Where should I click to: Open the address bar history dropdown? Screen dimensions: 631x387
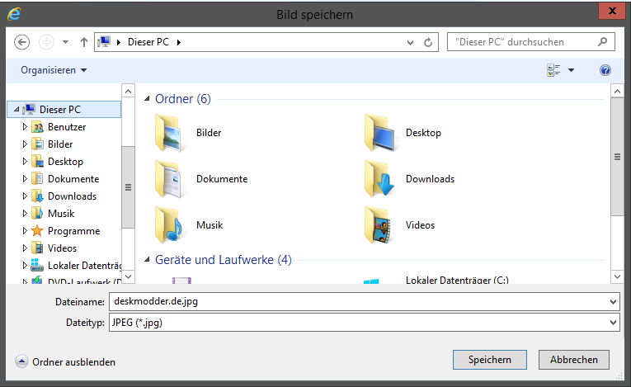point(410,42)
